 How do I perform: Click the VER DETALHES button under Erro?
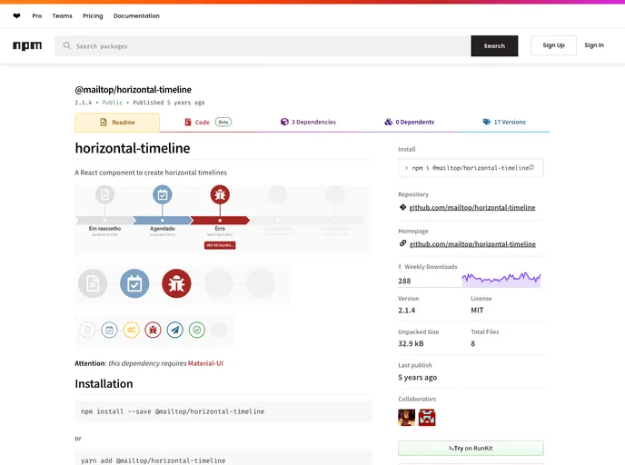tap(220, 245)
